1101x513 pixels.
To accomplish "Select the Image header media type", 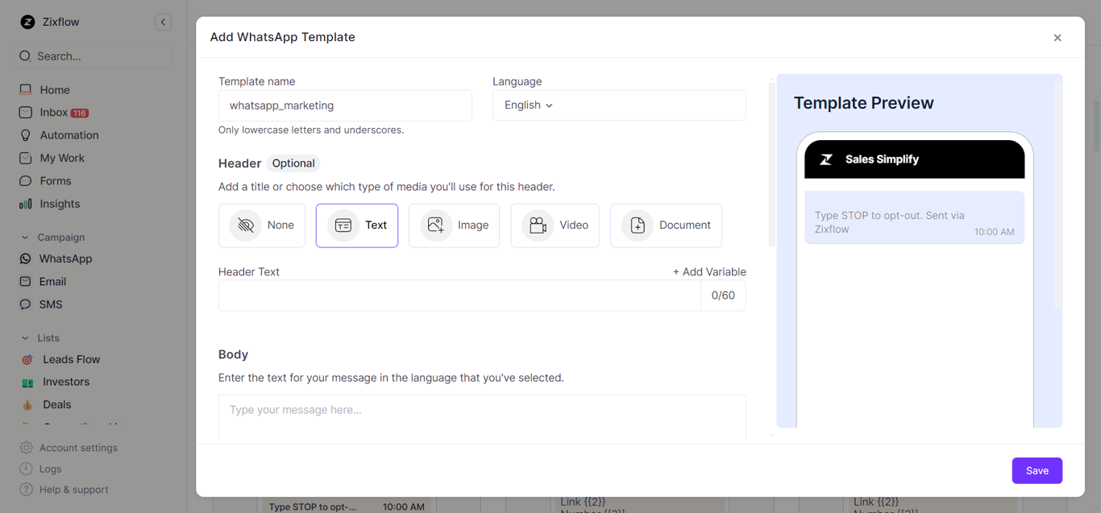I will click(454, 225).
